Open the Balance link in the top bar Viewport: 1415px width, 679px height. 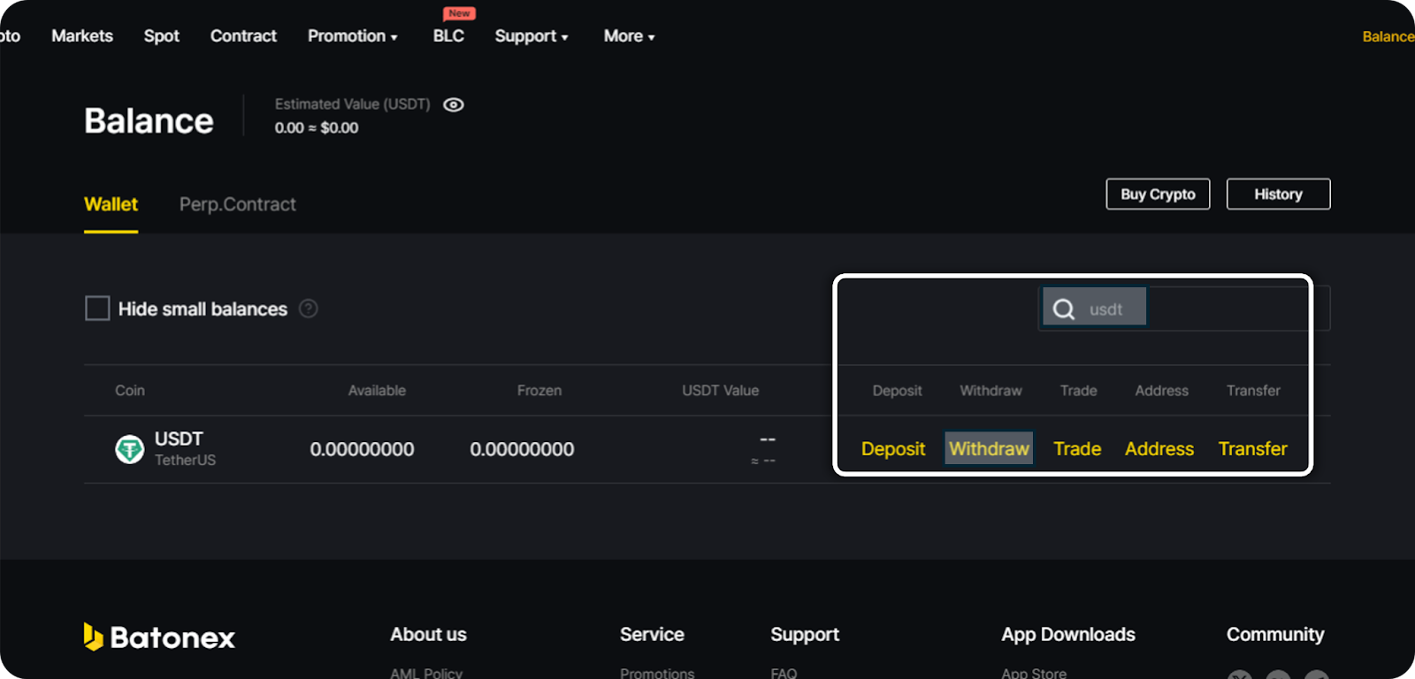[x=1388, y=36]
